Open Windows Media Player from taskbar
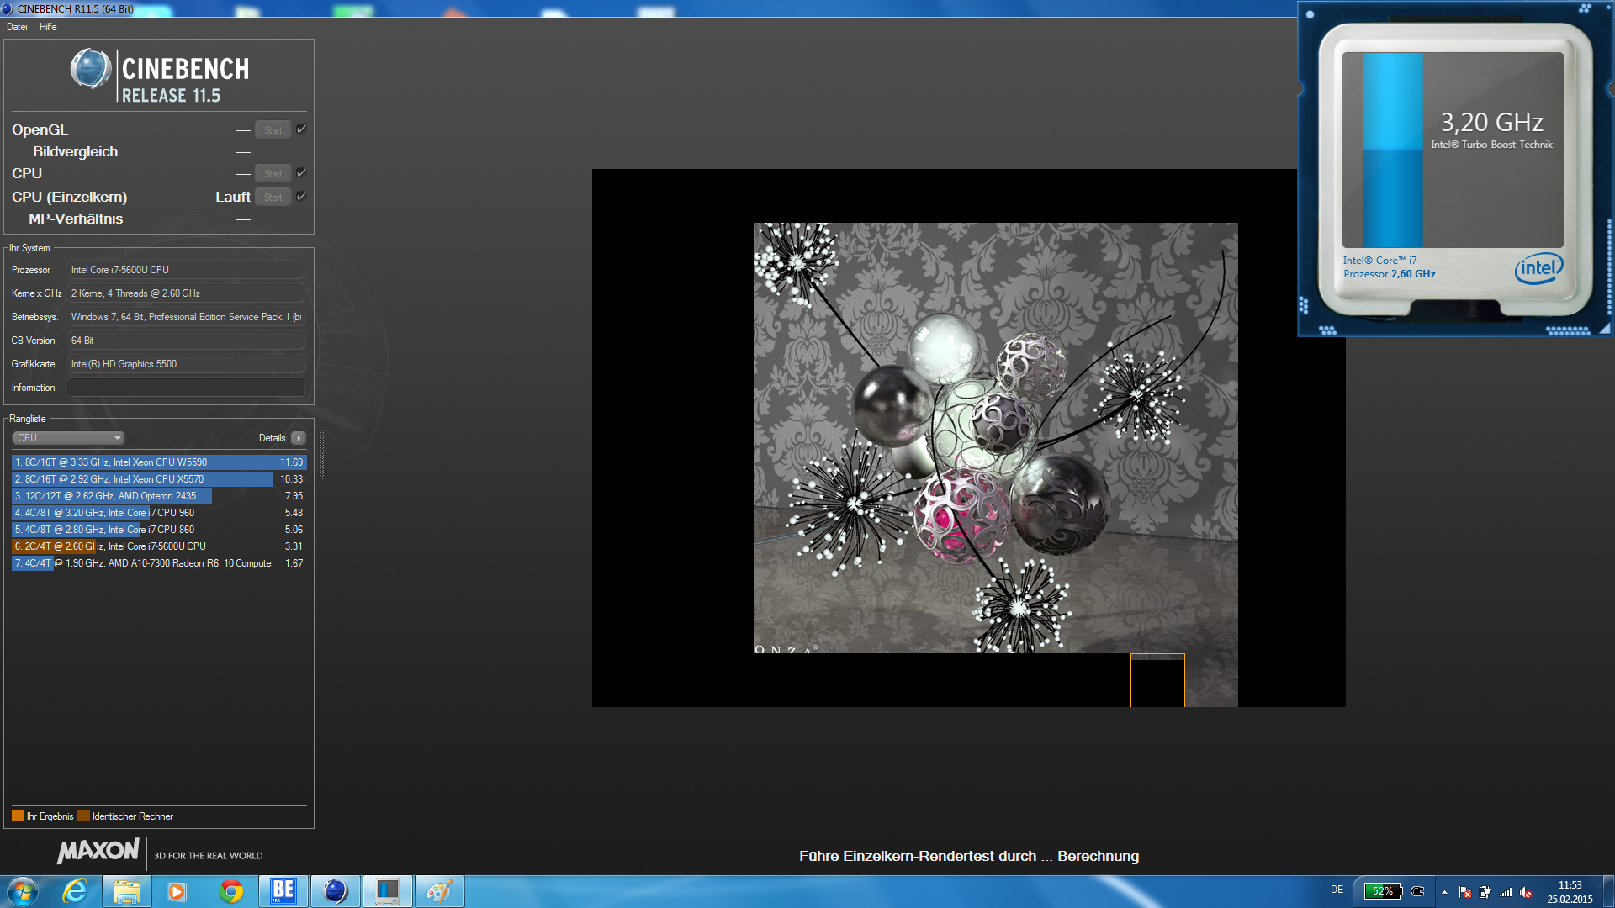 coord(177,891)
